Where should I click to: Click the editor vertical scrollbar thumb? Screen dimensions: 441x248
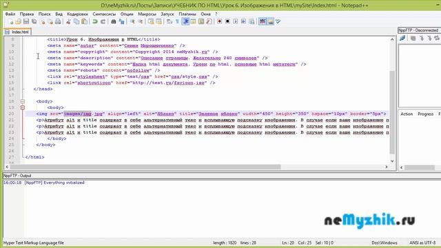coord(392,112)
